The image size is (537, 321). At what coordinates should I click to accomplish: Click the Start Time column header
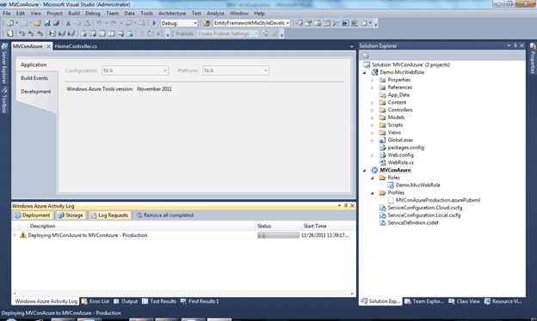[x=328, y=226]
